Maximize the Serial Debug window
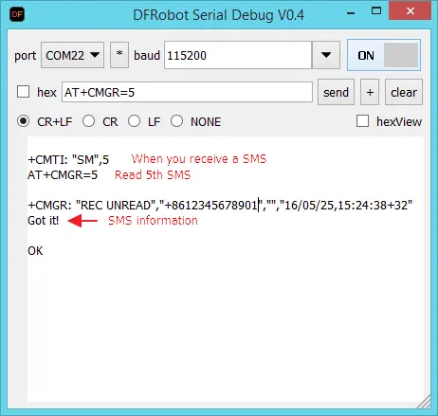The image size is (438, 416). point(376,11)
